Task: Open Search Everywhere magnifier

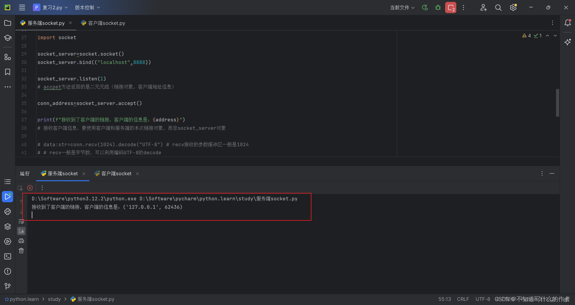Action: [498, 7]
